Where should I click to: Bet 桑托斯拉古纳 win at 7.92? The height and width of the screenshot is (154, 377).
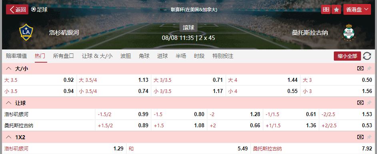click(313, 149)
